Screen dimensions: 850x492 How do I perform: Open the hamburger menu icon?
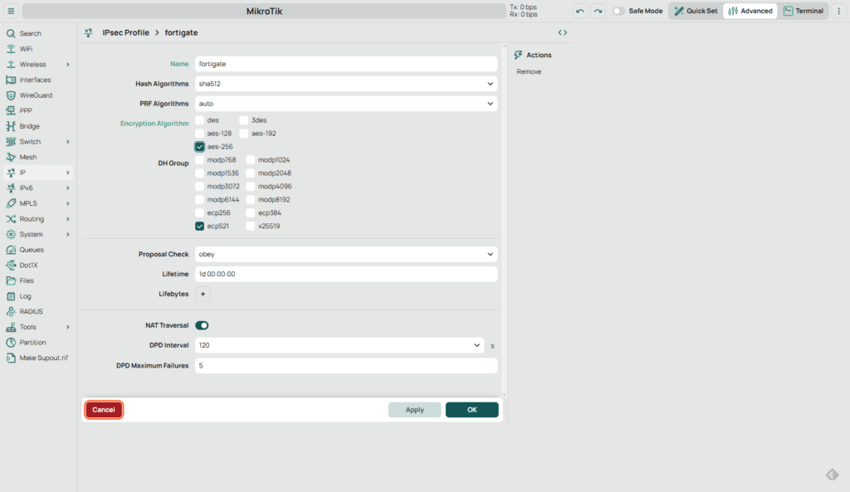pyautogui.click(x=11, y=11)
